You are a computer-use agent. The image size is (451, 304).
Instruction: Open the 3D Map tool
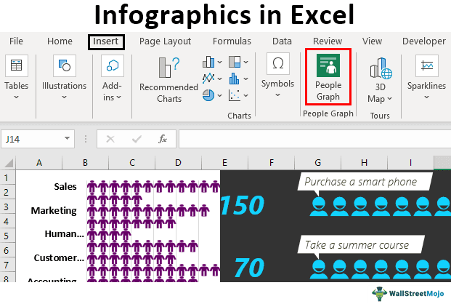tap(380, 79)
